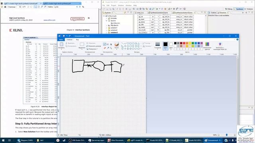Open the Rotate dropdown in Paint
Screen dimensions: 255x143
[x=92, y=49]
